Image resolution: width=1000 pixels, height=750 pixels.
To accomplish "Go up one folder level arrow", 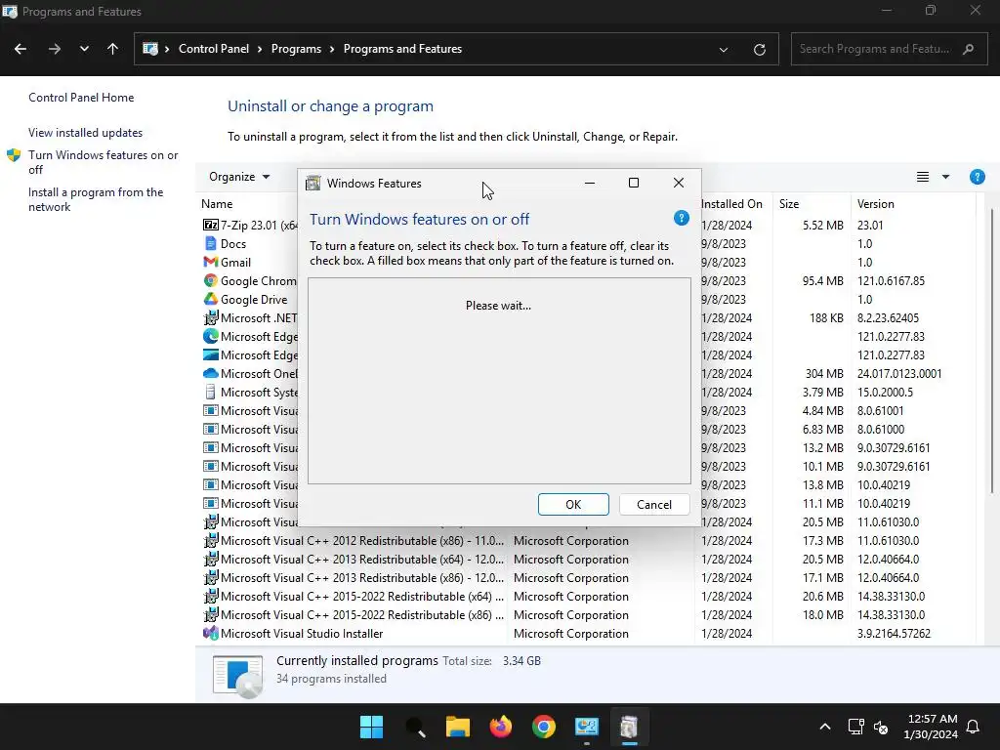I will pos(113,49).
